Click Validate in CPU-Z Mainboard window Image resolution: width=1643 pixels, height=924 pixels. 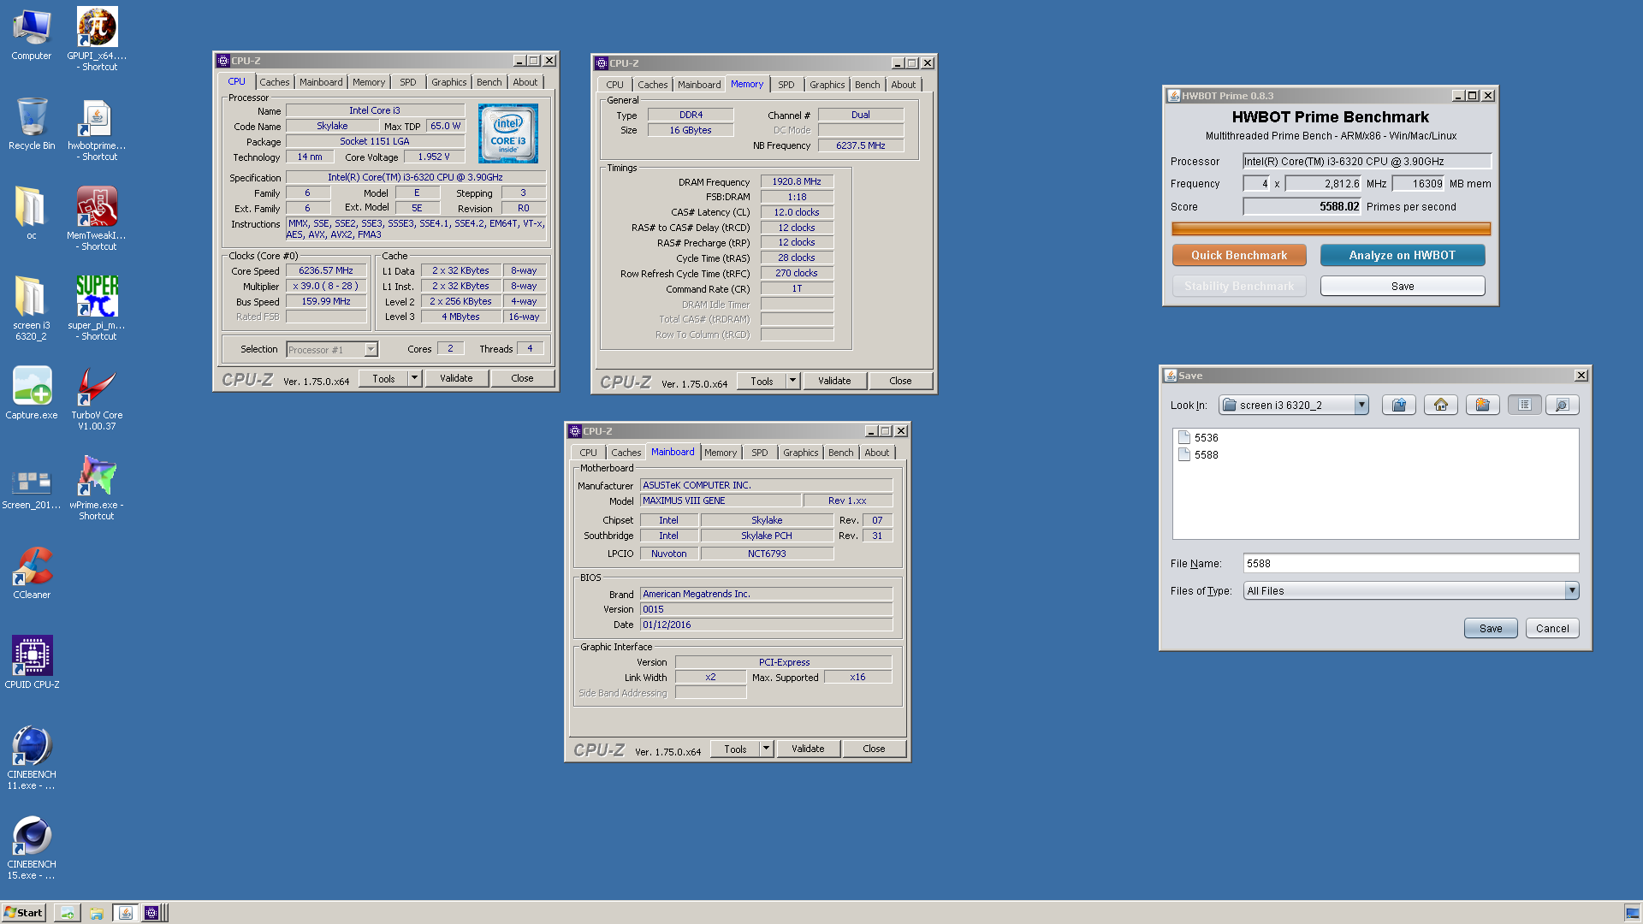pyautogui.click(x=808, y=749)
